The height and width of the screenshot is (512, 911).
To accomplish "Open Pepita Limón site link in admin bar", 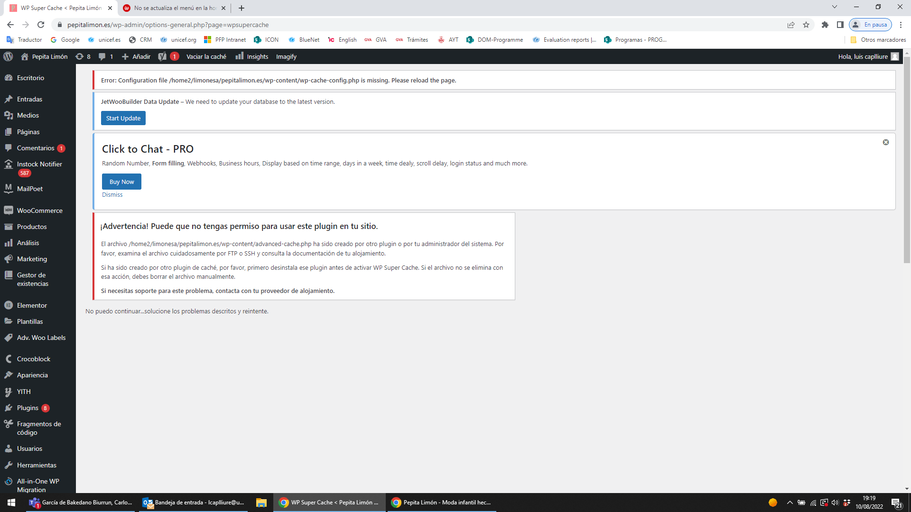I will click(44, 56).
